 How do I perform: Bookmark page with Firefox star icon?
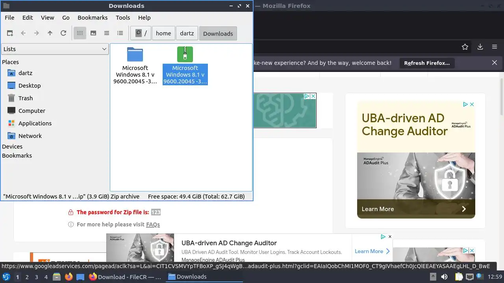[465, 47]
